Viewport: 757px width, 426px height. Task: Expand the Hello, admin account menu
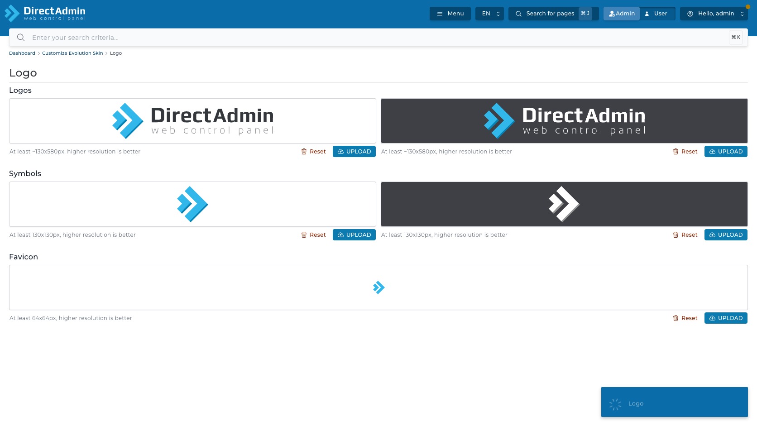point(714,14)
